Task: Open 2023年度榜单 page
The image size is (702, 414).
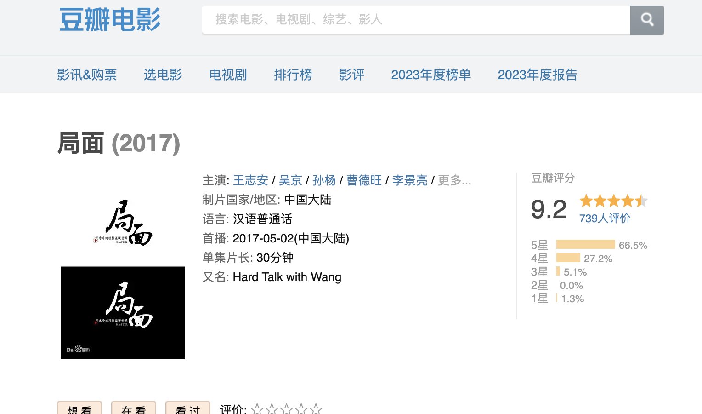Action: pyautogui.click(x=431, y=75)
